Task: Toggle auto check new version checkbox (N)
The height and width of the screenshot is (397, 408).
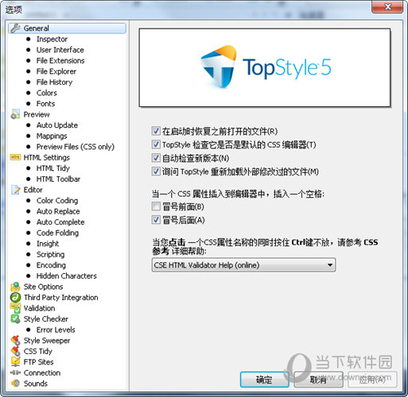Action: (156, 158)
